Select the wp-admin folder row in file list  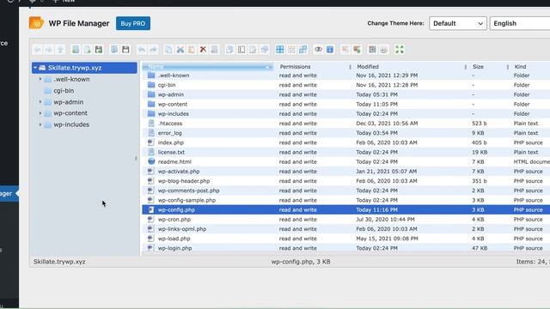[x=345, y=94]
